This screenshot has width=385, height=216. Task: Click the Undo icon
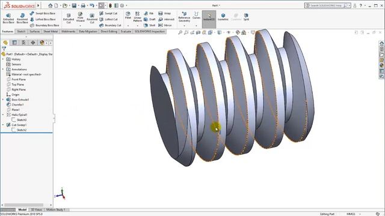[x=92, y=5]
